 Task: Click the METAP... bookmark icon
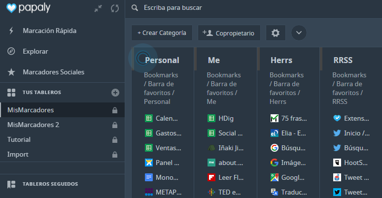(149, 192)
